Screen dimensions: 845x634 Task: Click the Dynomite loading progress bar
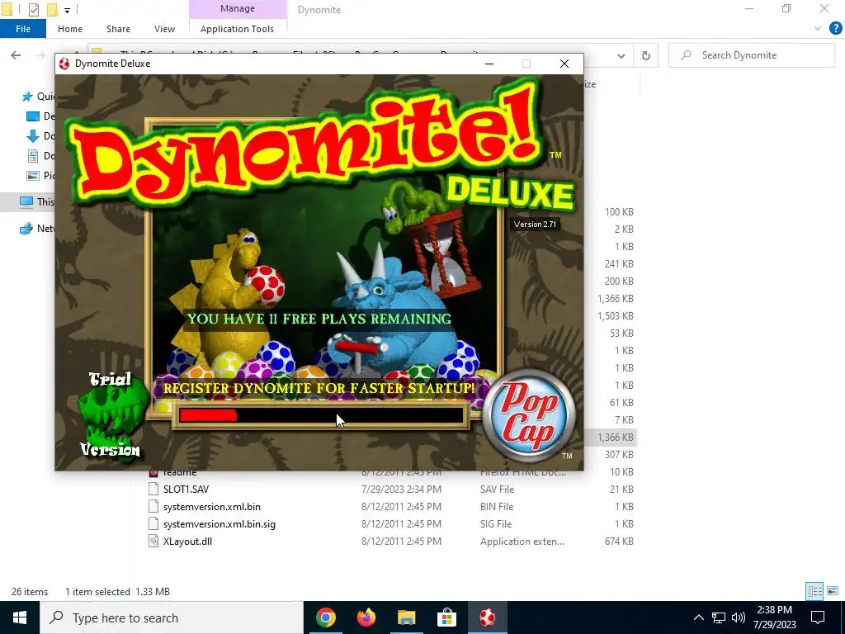(321, 415)
